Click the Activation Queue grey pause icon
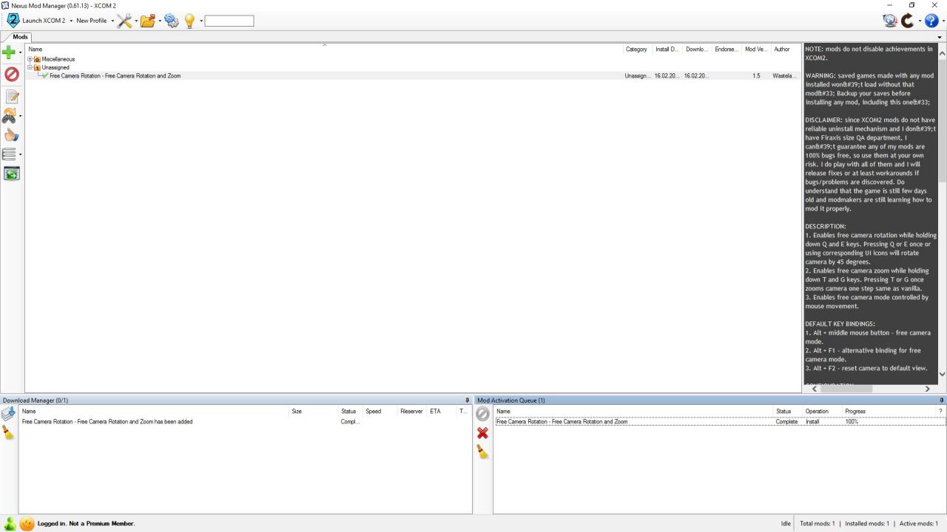This screenshot has width=947, height=532. (483, 415)
